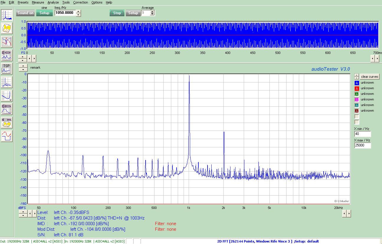Screen dimensions: 382x244
Task: Decrease the Average count with down arrow
Action: (x=152, y=14)
